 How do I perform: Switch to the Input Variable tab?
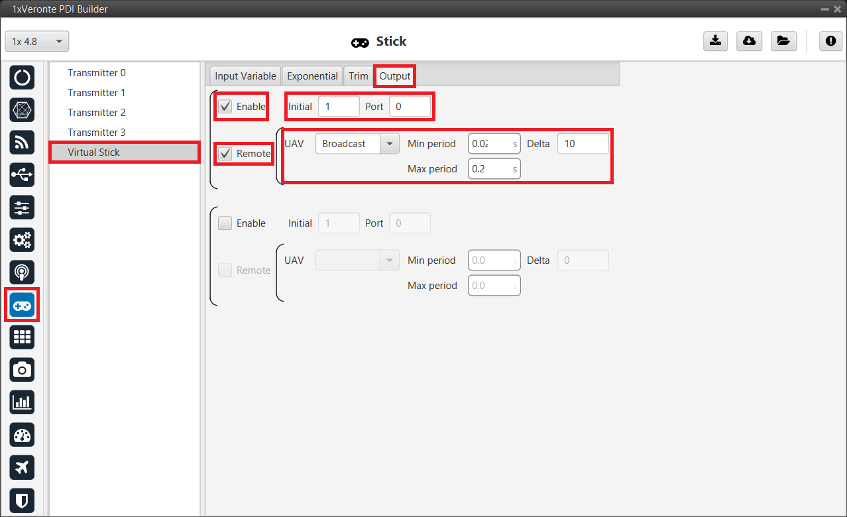click(x=245, y=76)
